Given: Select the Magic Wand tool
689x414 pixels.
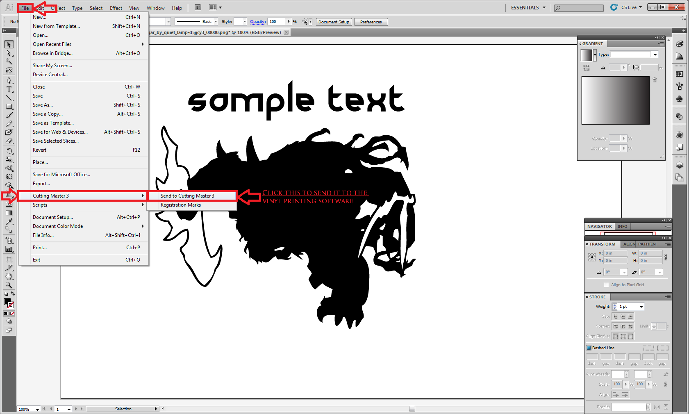Looking at the screenshot, I should point(9,61).
